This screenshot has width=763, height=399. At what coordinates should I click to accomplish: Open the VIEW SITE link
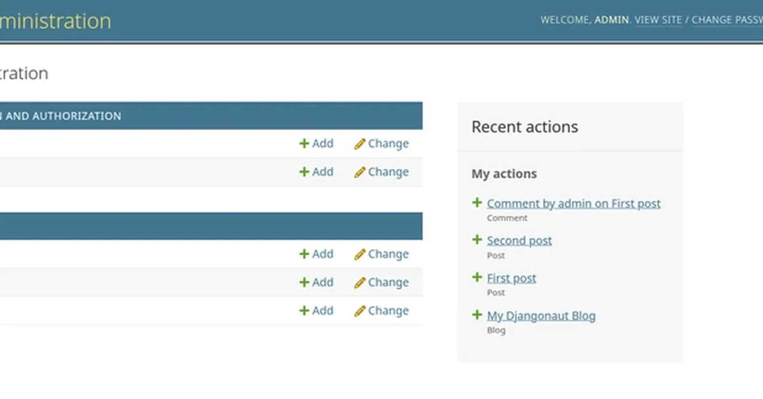pyautogui.click(x=659, y=20)
